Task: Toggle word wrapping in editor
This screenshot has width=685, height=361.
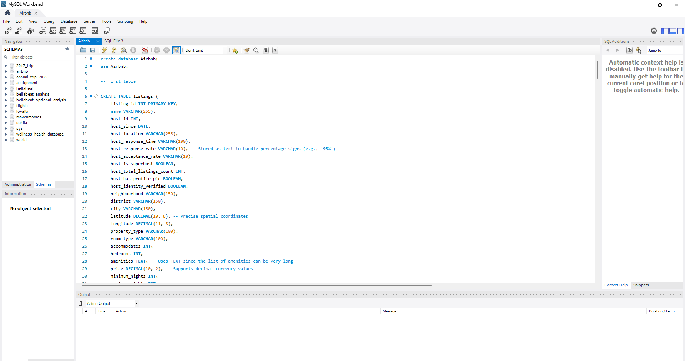Action: (x=276, y=50)
